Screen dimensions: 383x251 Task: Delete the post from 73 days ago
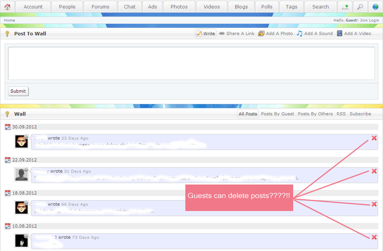[x=374, y=237]
